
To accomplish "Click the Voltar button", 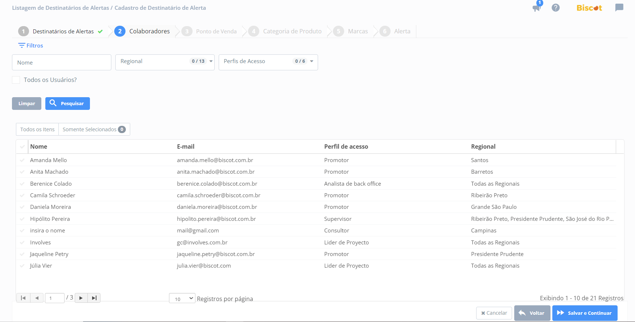I will (532, 313).
